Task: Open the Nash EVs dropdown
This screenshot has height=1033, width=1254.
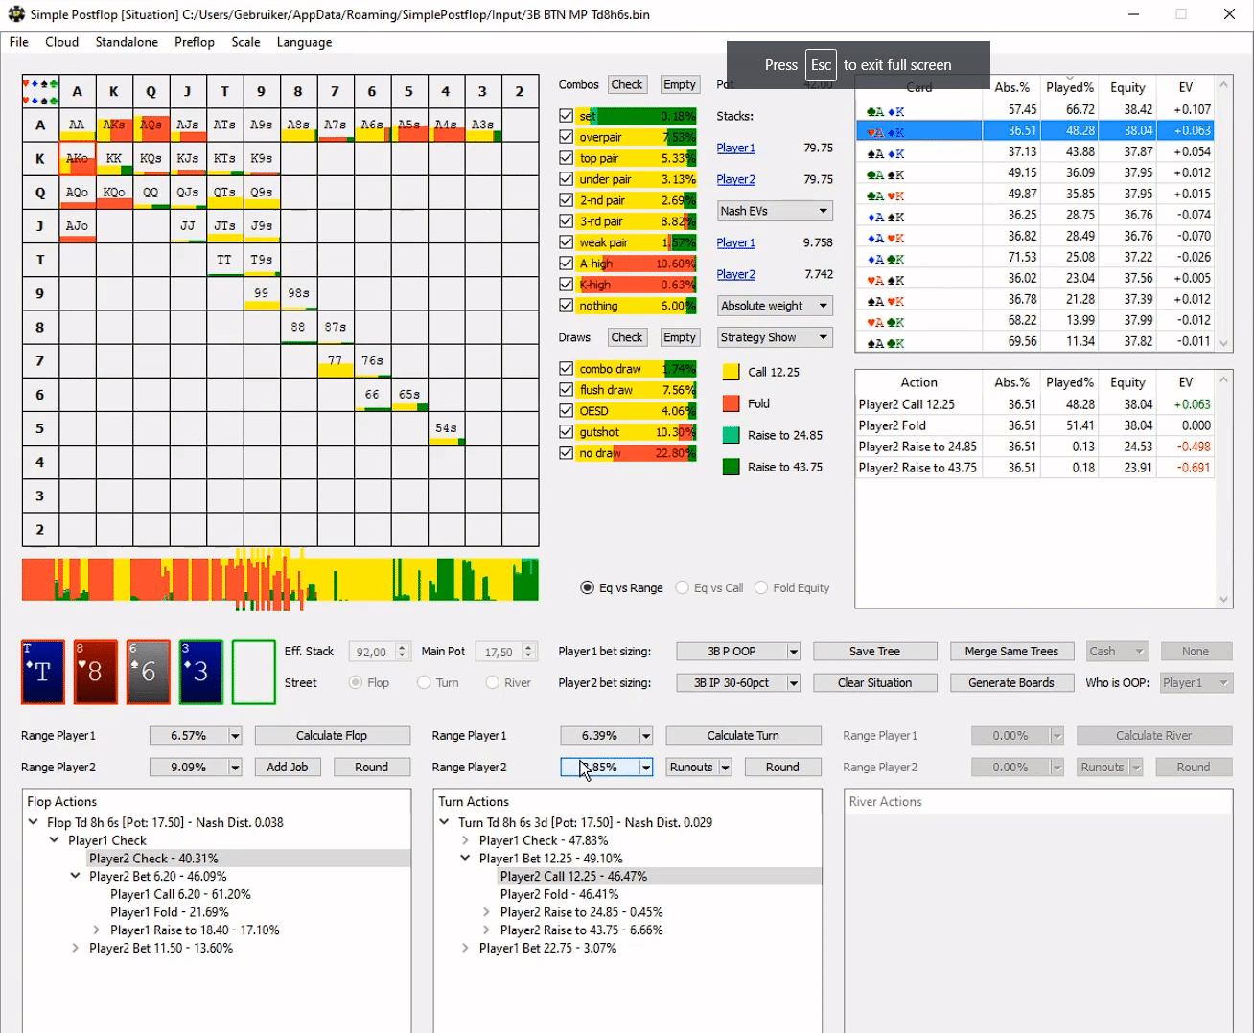Action: point(775,211)
